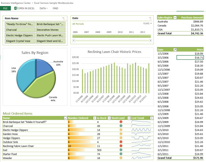The image size is (206, 162).
Task: Click the FIND button
Action: [55, 8]
